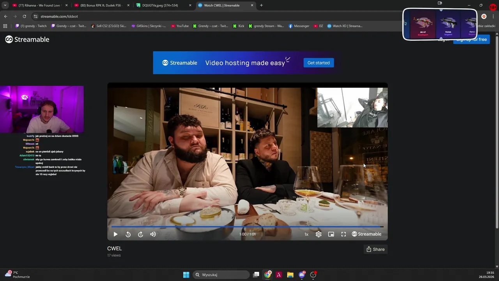Open Chrome from the taskbar
The height and width of the screenshot is (281, 499).
coord(267,275)
